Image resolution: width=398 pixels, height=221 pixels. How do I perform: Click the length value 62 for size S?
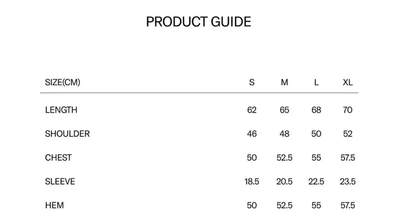(x=251, y=110)
